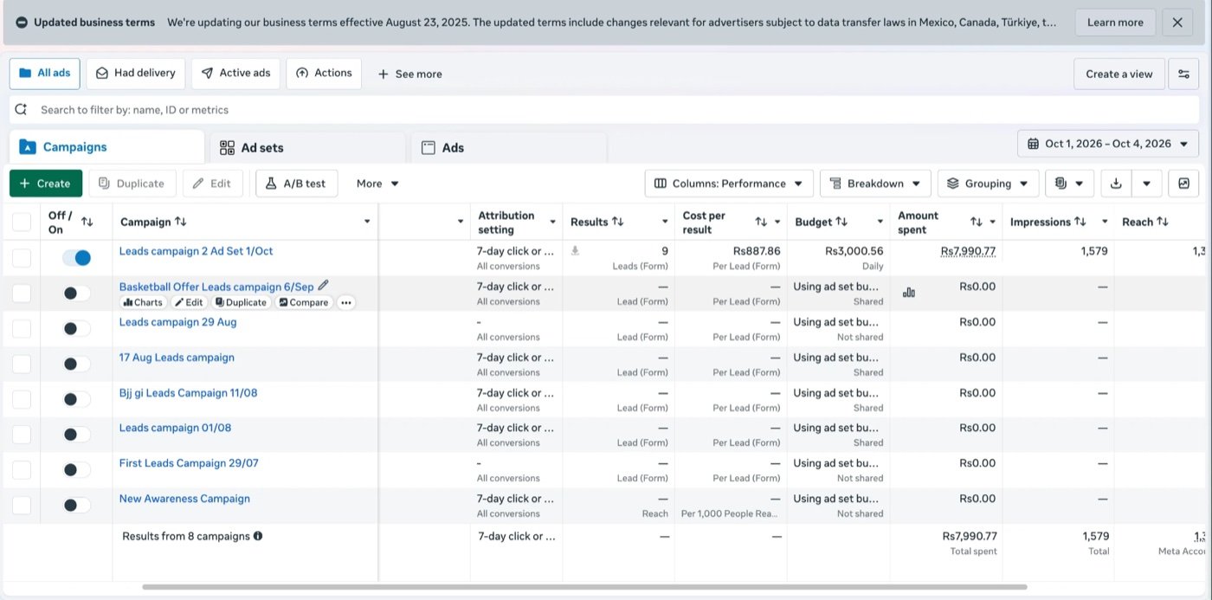This screenshot has width=1212, height=600.
Task: Click the horizontal scrollbar below the table
Action: tap(584, 587)
